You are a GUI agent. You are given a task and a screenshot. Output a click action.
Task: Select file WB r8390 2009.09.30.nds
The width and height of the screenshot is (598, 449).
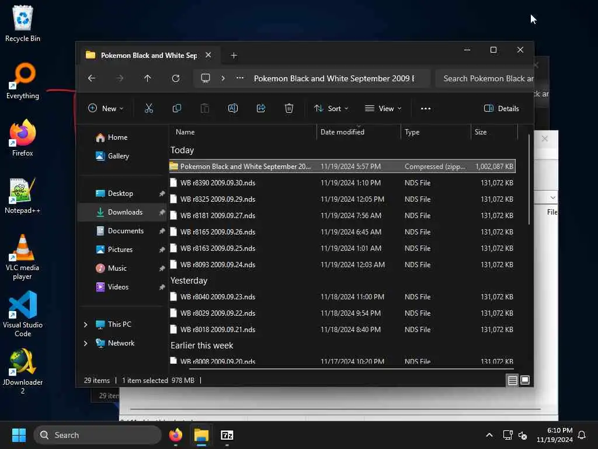[342, 183]
